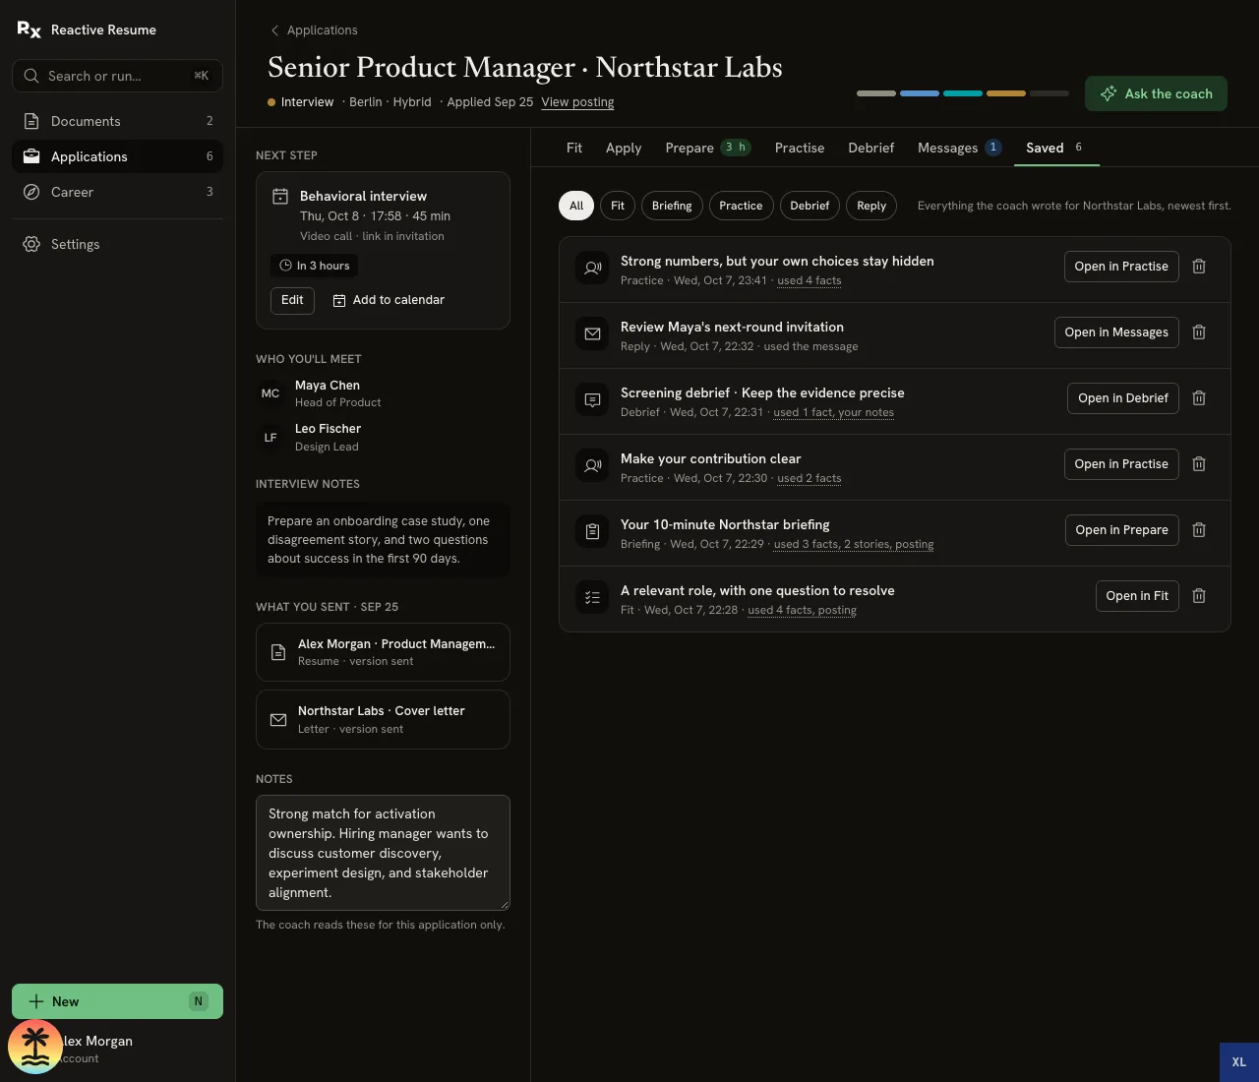Open the Practise tab
1259x1082 pixels.
tap(800, 148)
